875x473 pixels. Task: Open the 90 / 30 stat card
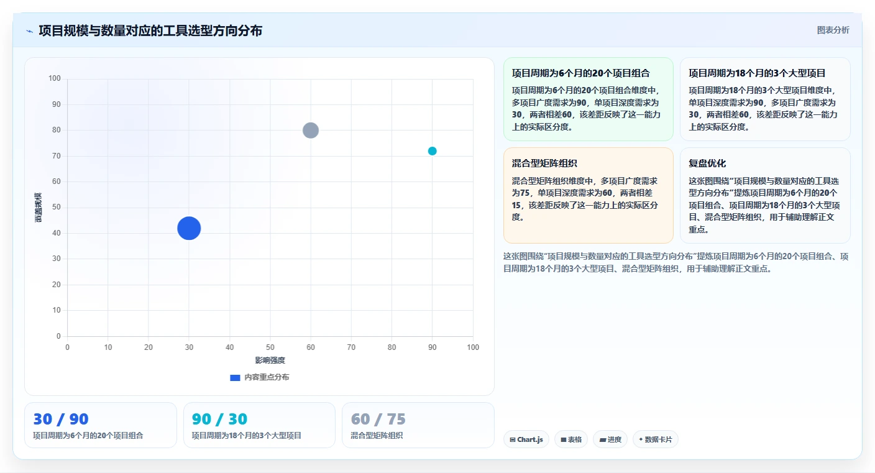pos(259,425)
